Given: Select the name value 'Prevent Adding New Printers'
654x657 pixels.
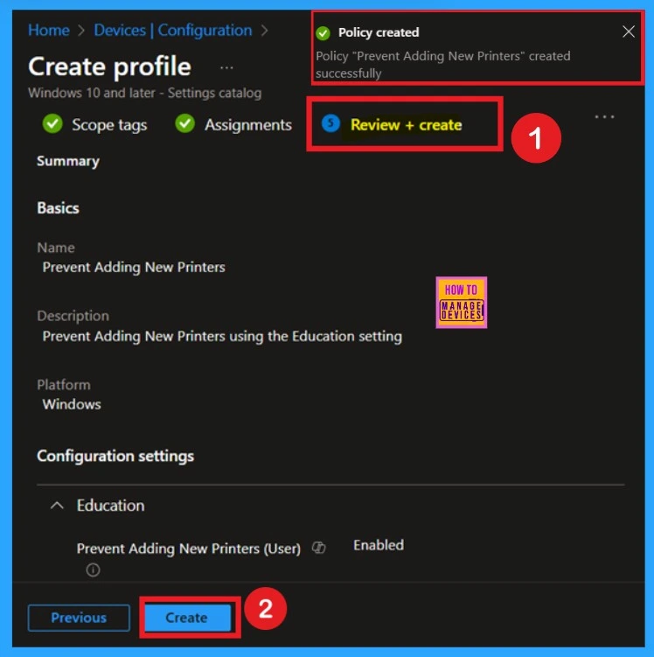Looking at the screenshot, I should (134, 268).
